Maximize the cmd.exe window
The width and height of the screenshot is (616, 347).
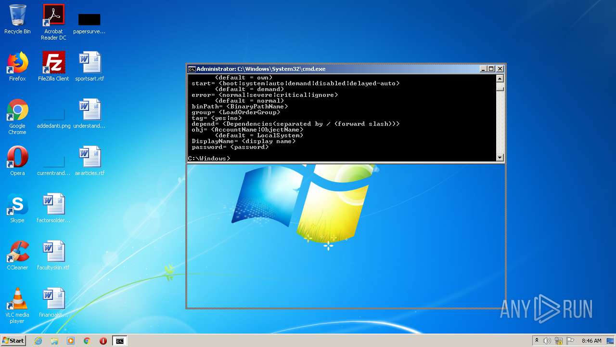(x=491, y=69)
